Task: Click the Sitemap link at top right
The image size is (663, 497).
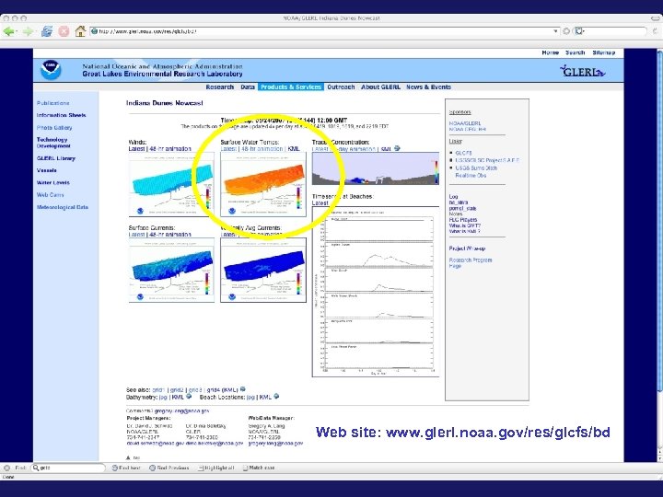Action: [x=604, y=52]
